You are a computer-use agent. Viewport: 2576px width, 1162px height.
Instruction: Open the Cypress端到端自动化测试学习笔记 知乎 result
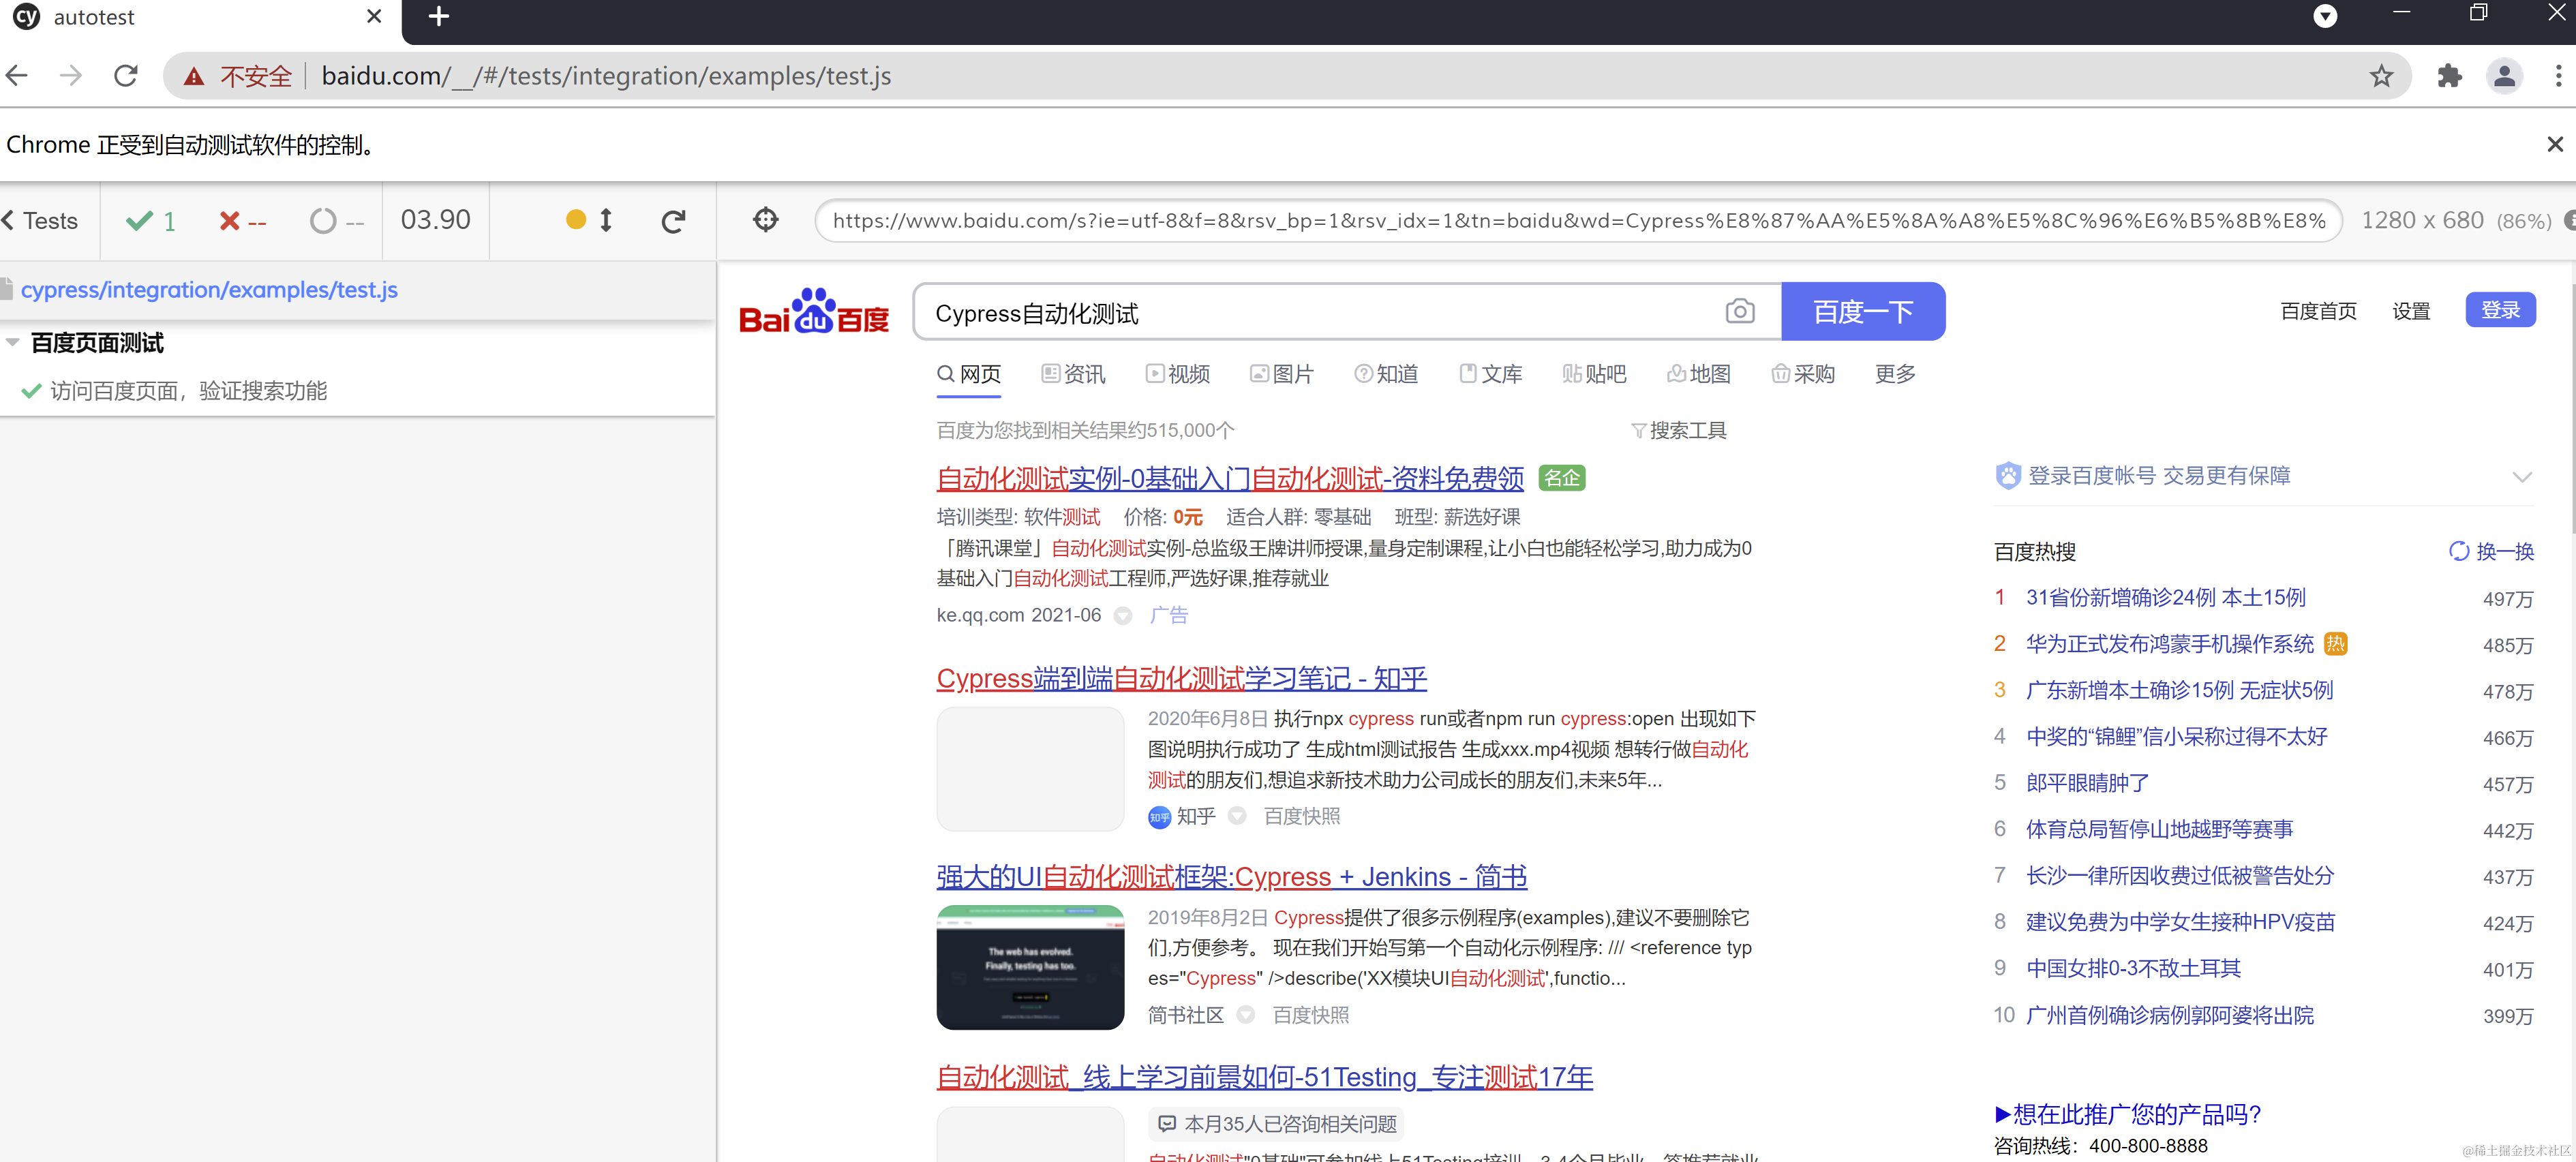coord(1181,679)
